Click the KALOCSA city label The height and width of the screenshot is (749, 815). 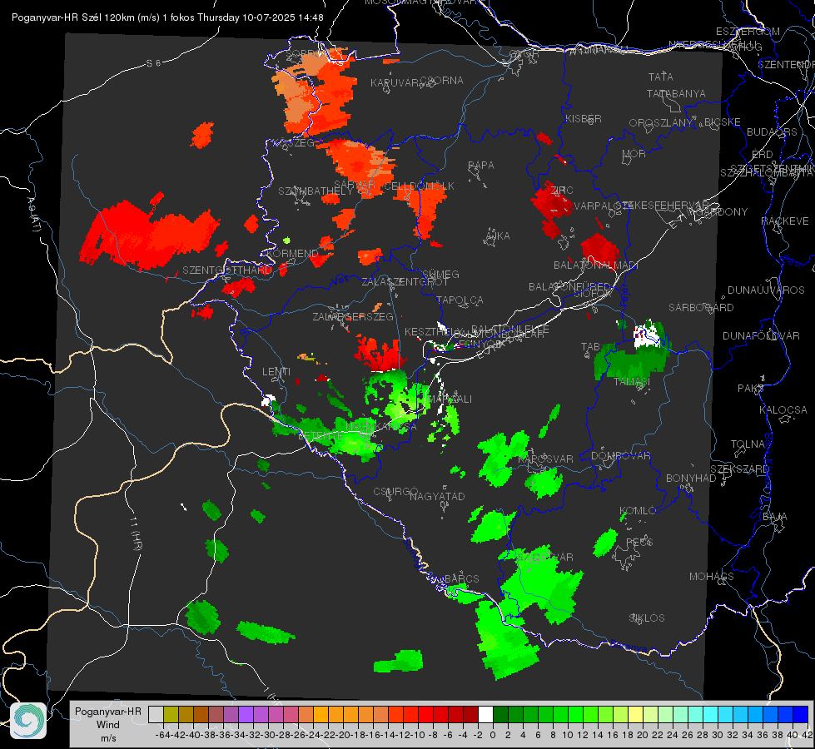pos(783,409)
